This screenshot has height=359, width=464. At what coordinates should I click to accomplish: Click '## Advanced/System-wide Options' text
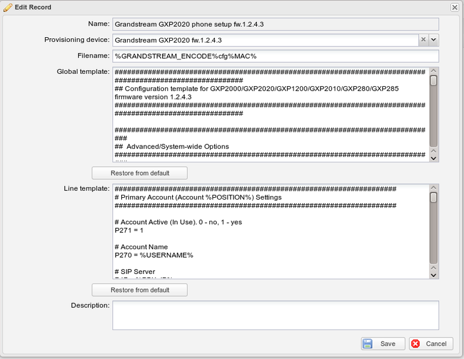click(x=172, y=147)
